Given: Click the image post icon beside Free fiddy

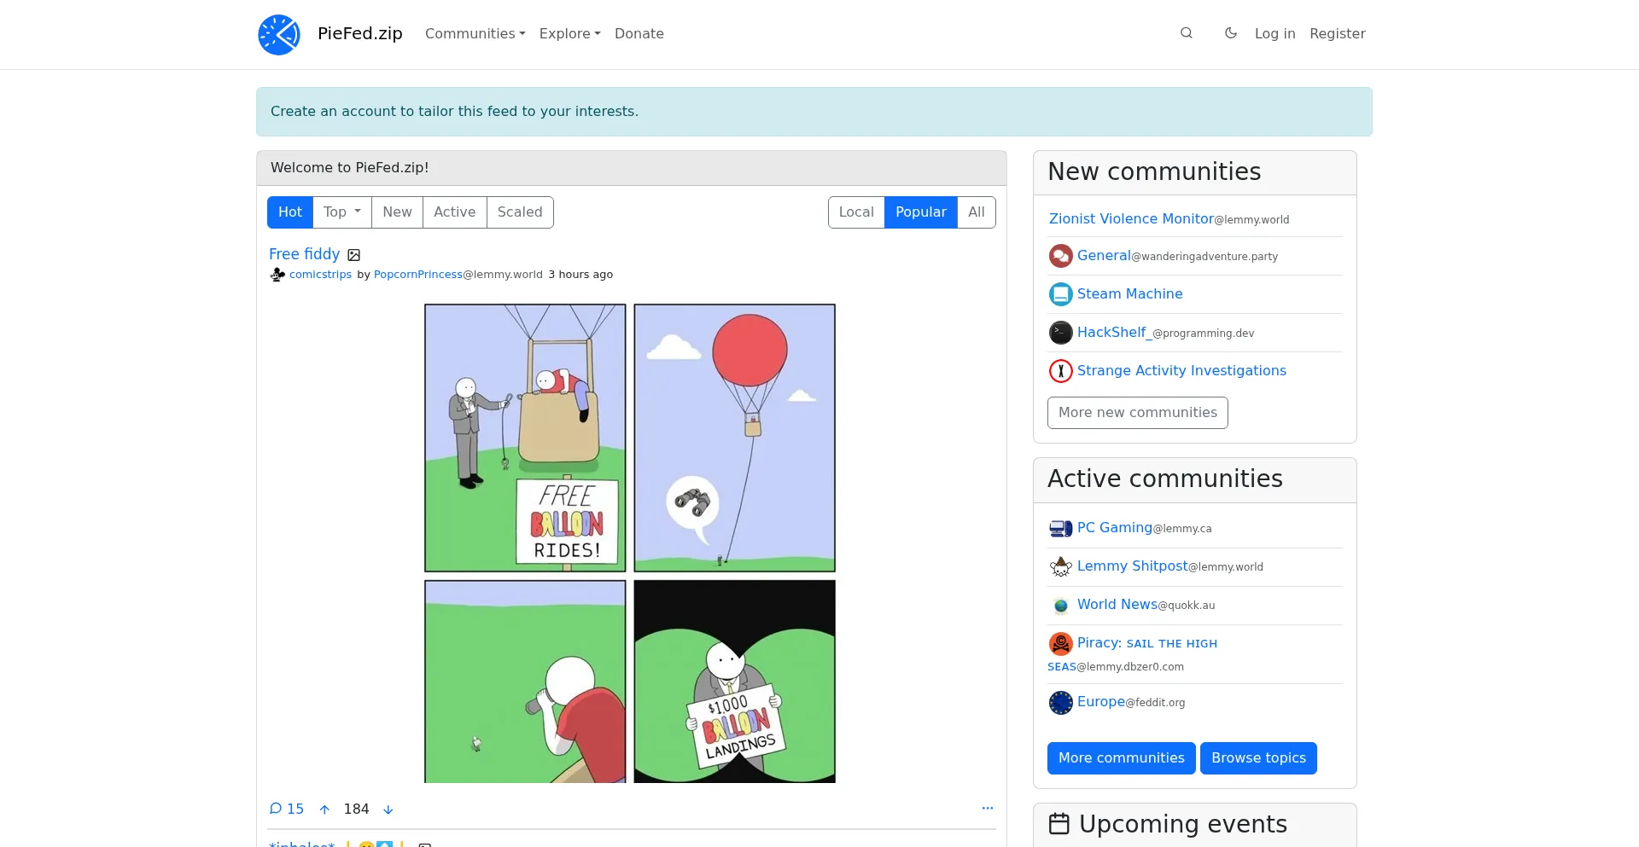Looking at the screenshot, I should pos(354,255).
